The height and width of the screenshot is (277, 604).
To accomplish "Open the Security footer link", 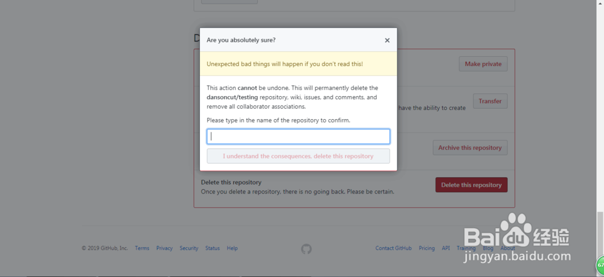I will [188, 248].
